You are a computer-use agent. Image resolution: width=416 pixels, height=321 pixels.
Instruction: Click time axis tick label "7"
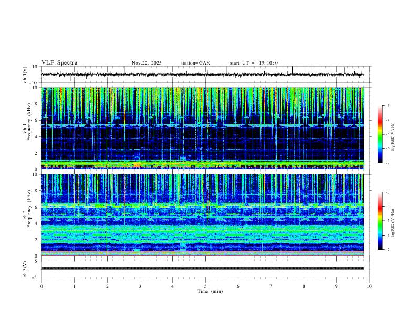[x=271, y=286]
